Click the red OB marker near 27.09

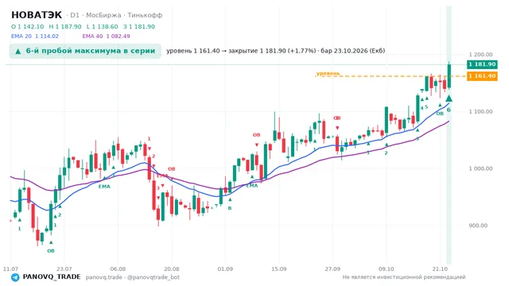point(337,118)
